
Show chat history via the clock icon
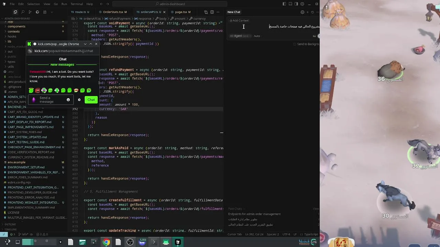312,12
